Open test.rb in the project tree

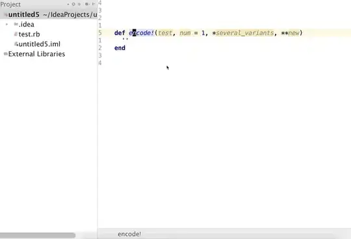pos(29,34)
